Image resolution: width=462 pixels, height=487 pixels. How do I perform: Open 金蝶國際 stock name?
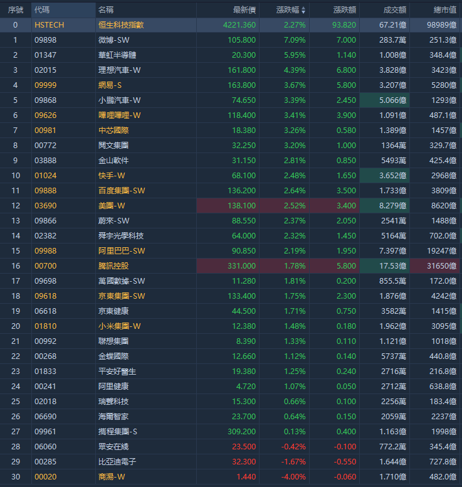[x=113, y=356]
